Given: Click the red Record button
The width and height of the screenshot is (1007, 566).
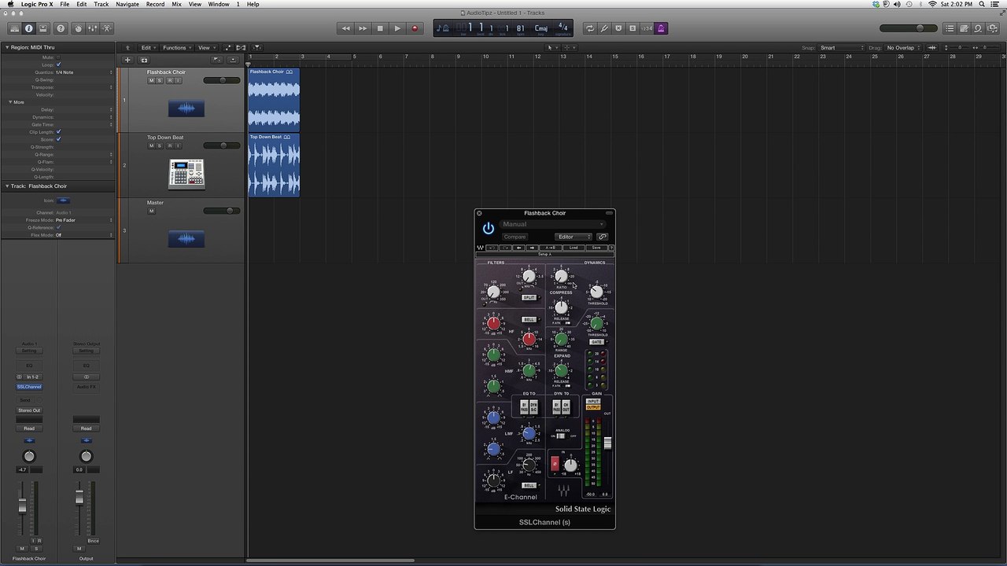Looking at the screenshot, I should (415, 28).
